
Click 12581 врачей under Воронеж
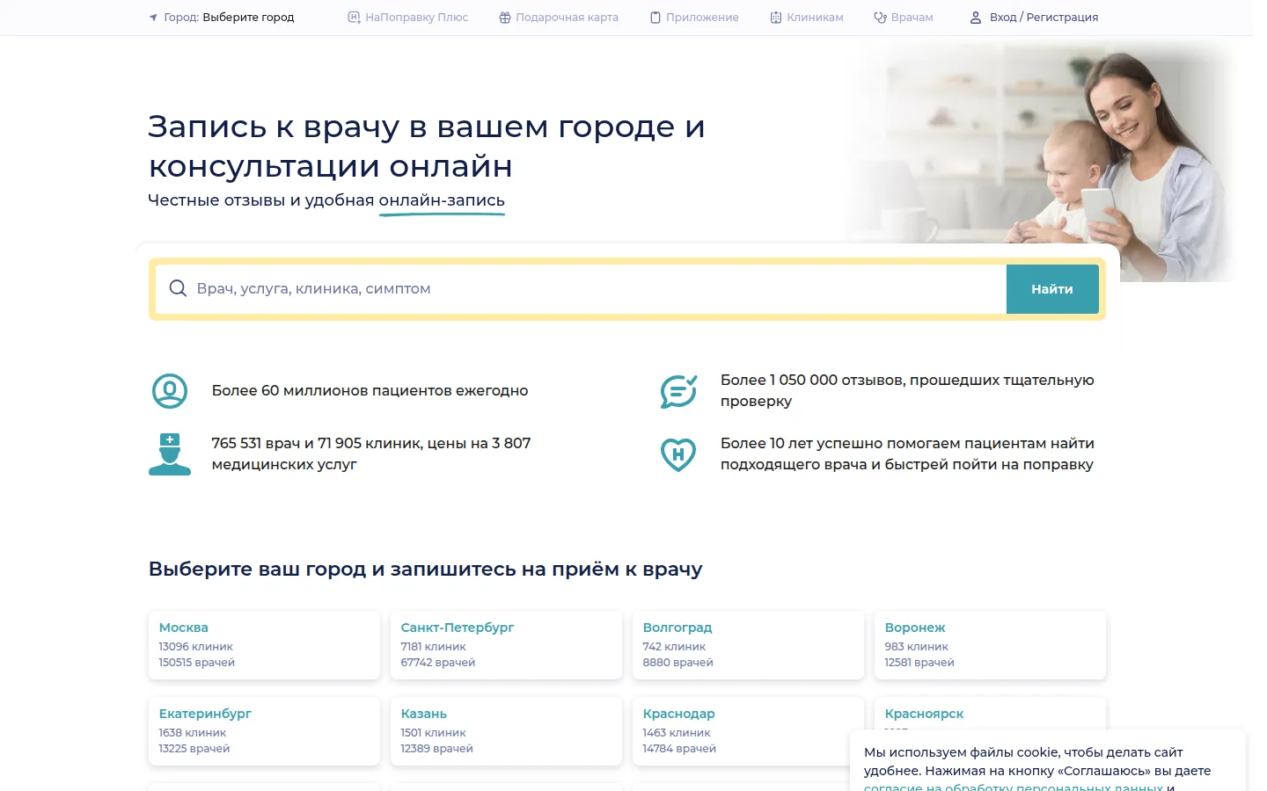(919, 663)
